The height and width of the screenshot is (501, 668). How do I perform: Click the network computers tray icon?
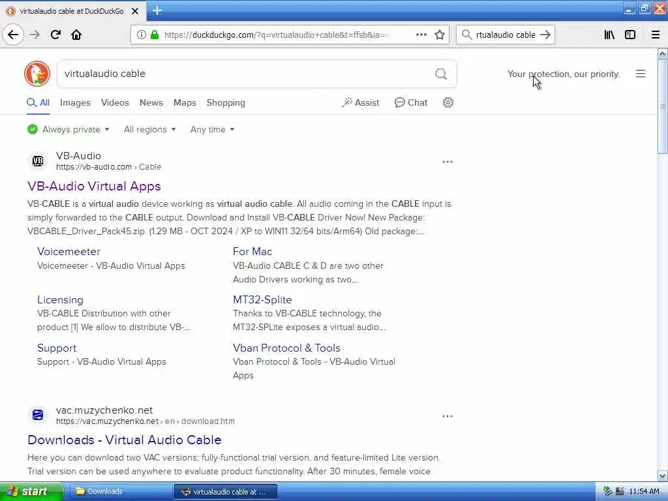[x=620, y=491]
